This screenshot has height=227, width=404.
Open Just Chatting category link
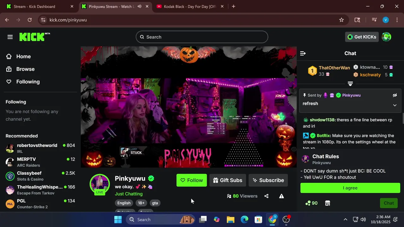tap(129, 194)
